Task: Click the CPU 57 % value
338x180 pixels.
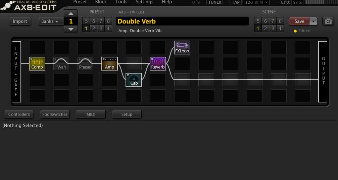Action: (297, 2)
